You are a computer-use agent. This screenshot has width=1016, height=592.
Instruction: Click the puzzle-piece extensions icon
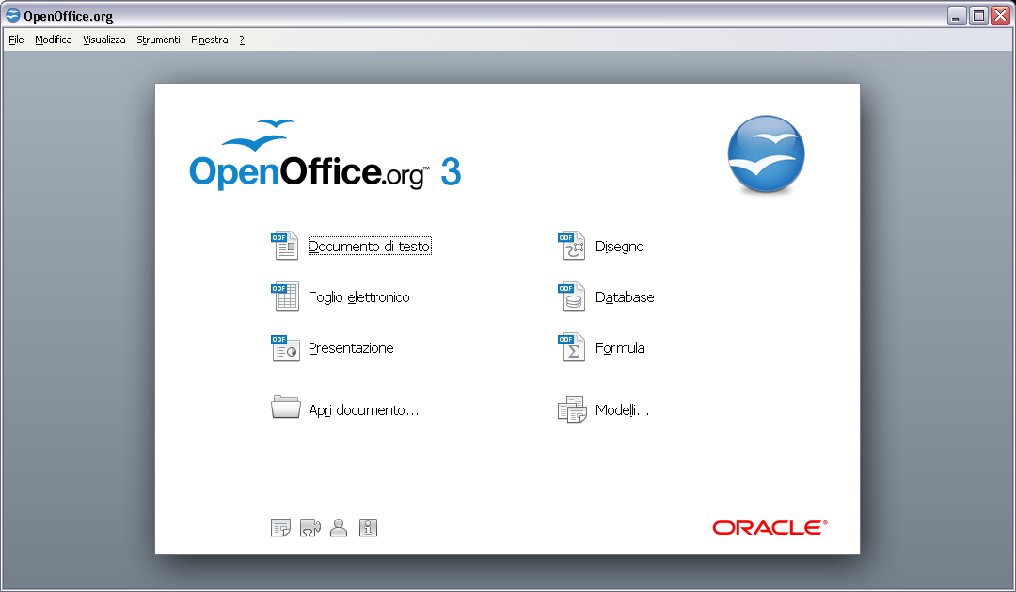[x=310, y=528]
